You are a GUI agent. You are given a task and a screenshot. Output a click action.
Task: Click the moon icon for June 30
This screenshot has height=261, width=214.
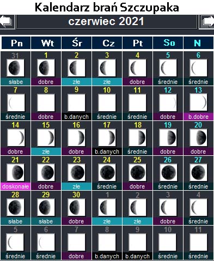click(76, 207)
